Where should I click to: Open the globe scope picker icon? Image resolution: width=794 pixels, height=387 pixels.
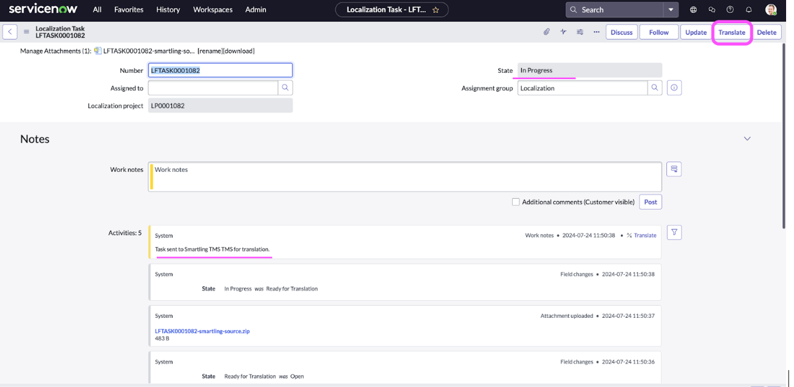pyautogui.click(x=694, y=10)
